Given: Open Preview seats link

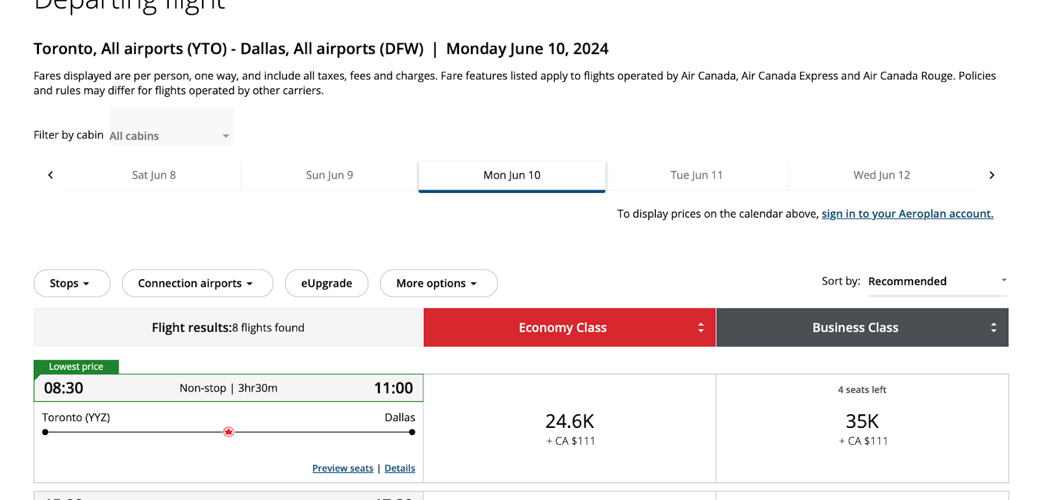Looking at the screenshot, I should 343,468.
